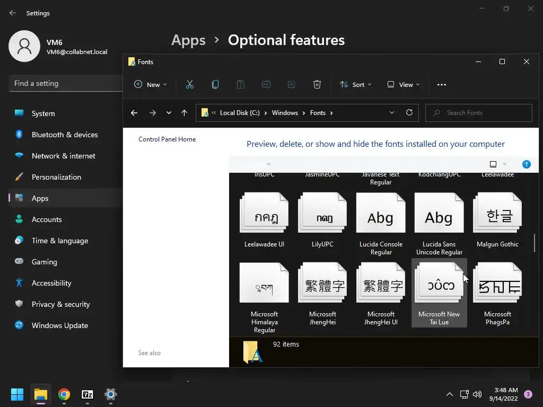Click the Paste clipboard icon
Screen dimensions: 543x407
click(x=241, y=84)
